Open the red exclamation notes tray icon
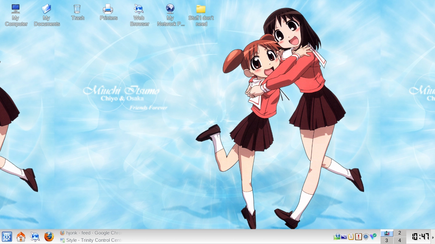 [359, 237]
